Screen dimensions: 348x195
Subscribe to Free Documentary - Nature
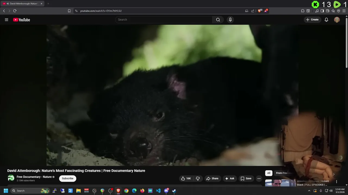coord(67,178)
